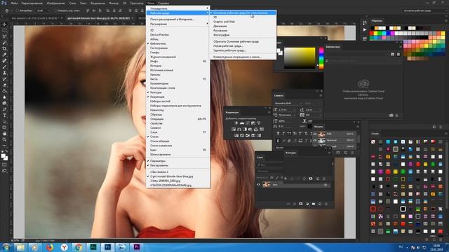Click the Libraries panel search field
The width and height of the screenshot is (449, 252).
[363, 61]
